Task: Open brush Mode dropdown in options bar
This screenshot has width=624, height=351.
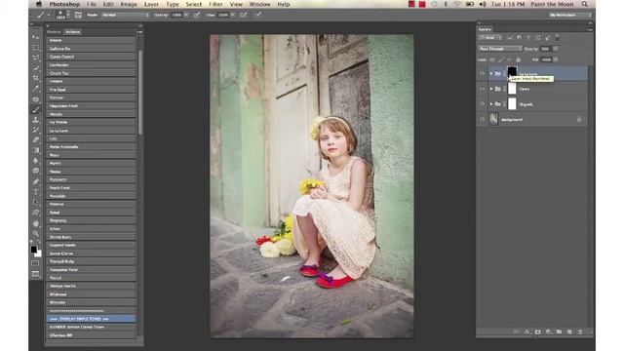Action: 125,15
